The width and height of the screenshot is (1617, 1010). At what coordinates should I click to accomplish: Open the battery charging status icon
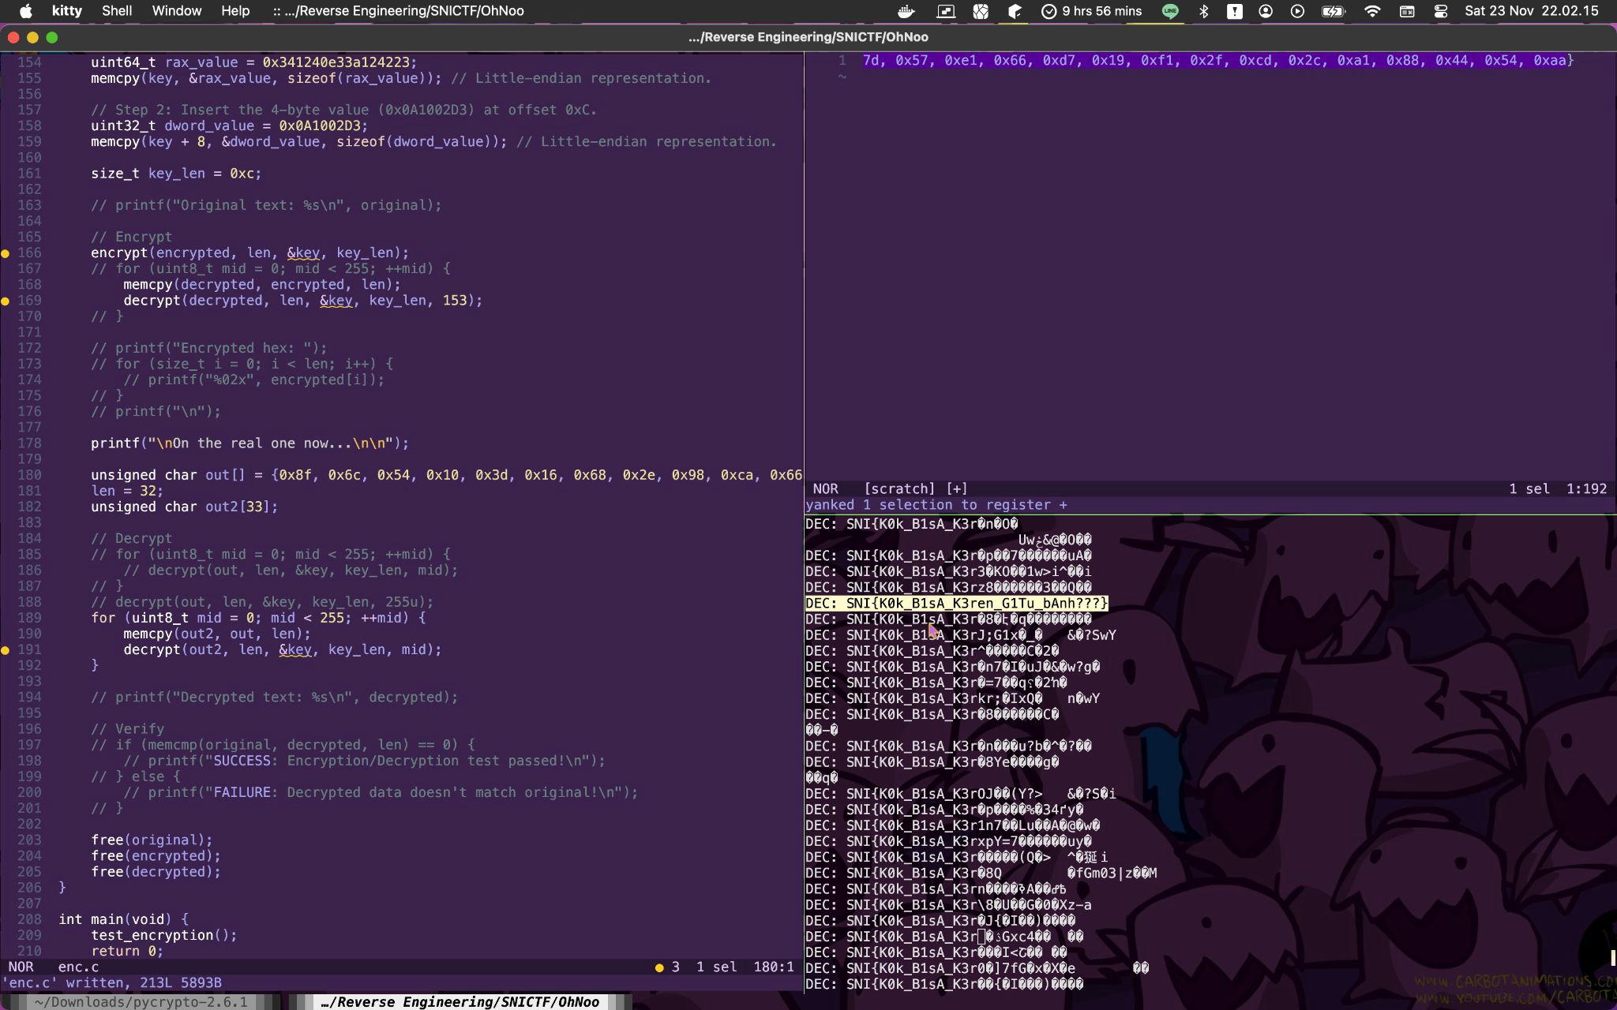click(x=1333, y=11)
